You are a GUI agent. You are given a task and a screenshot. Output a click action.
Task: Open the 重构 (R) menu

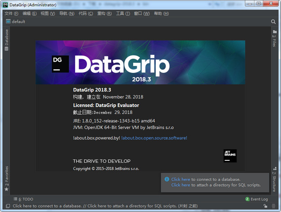coord(105,13)
